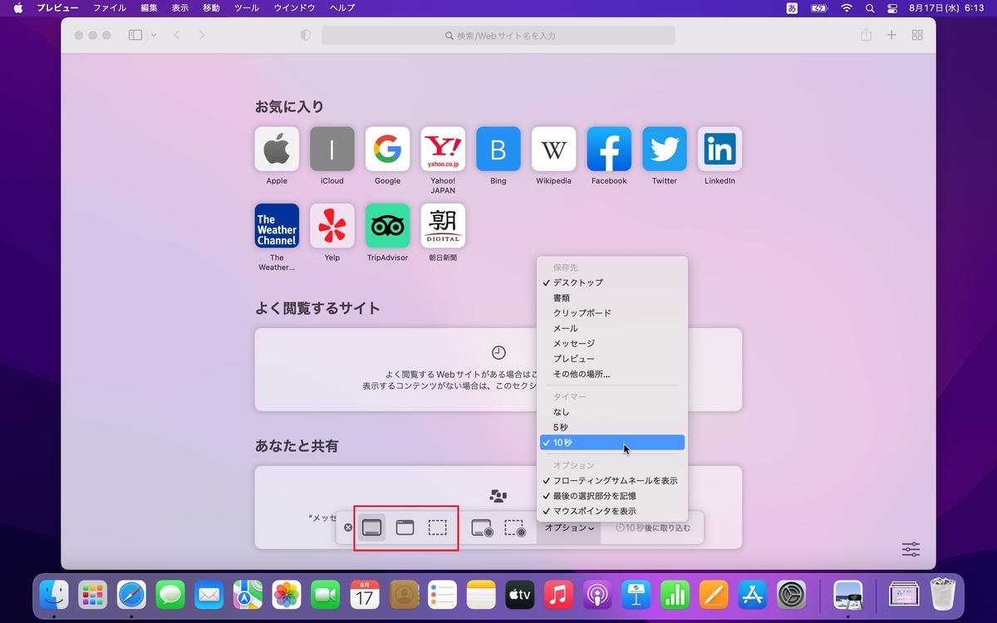The width and height of the screenshot is (997, 623).
Task: Open the ヘルプ menu
Action: coord(342,7)
